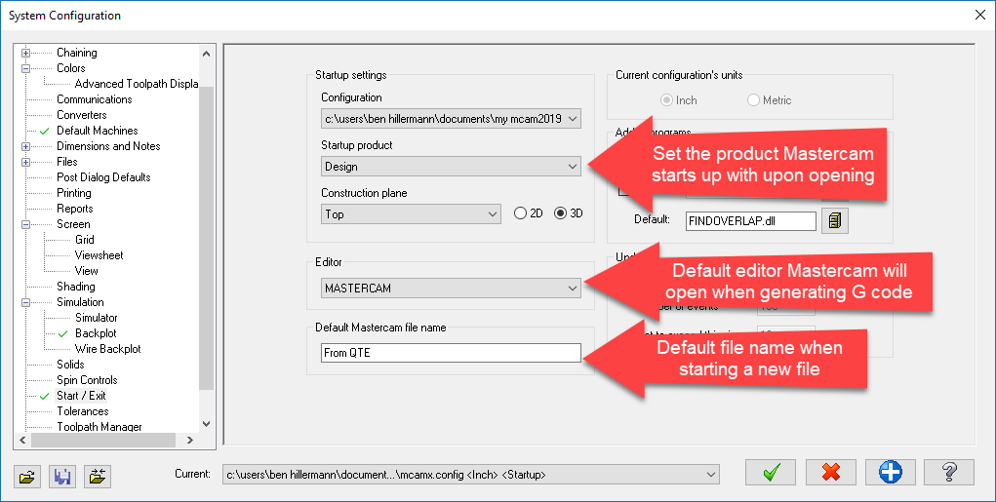Select the Communications tree item
This screenshot has height=502, width=996.
click(95, 99)
